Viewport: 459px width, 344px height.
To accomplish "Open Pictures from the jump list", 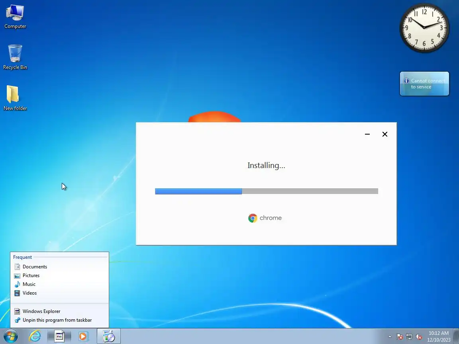I will pos(59,275).
